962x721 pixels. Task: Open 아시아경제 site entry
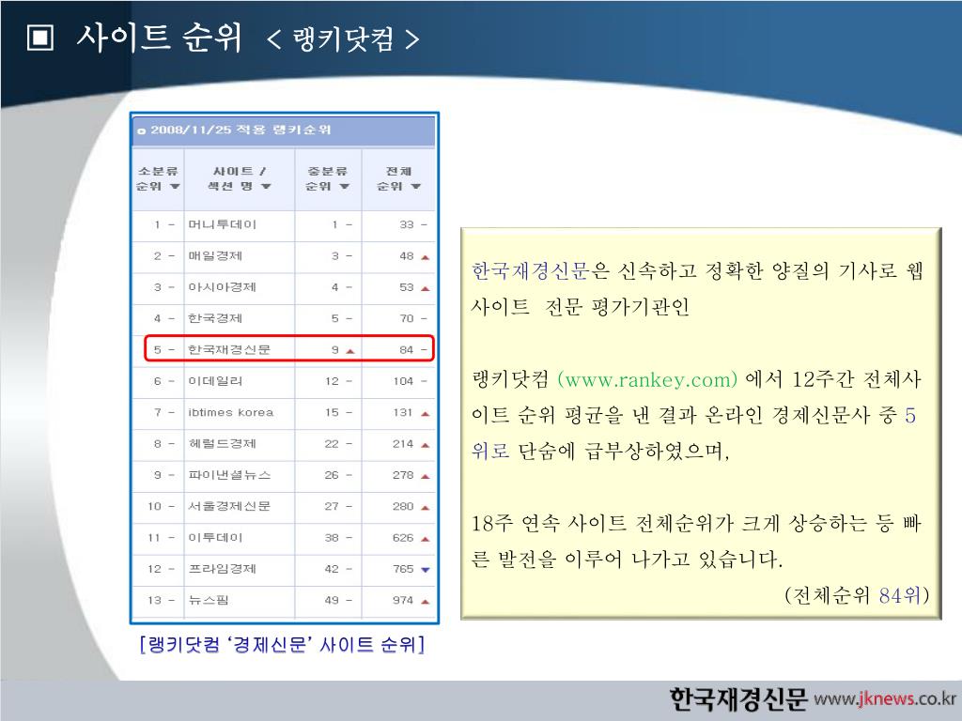(x=222, y=287)
